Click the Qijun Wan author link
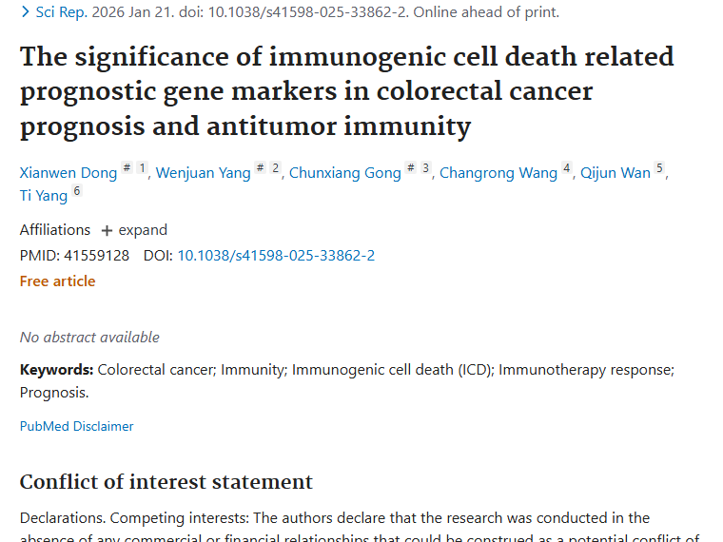The height and width of the screenshot is (542, 723). point(616,172)
